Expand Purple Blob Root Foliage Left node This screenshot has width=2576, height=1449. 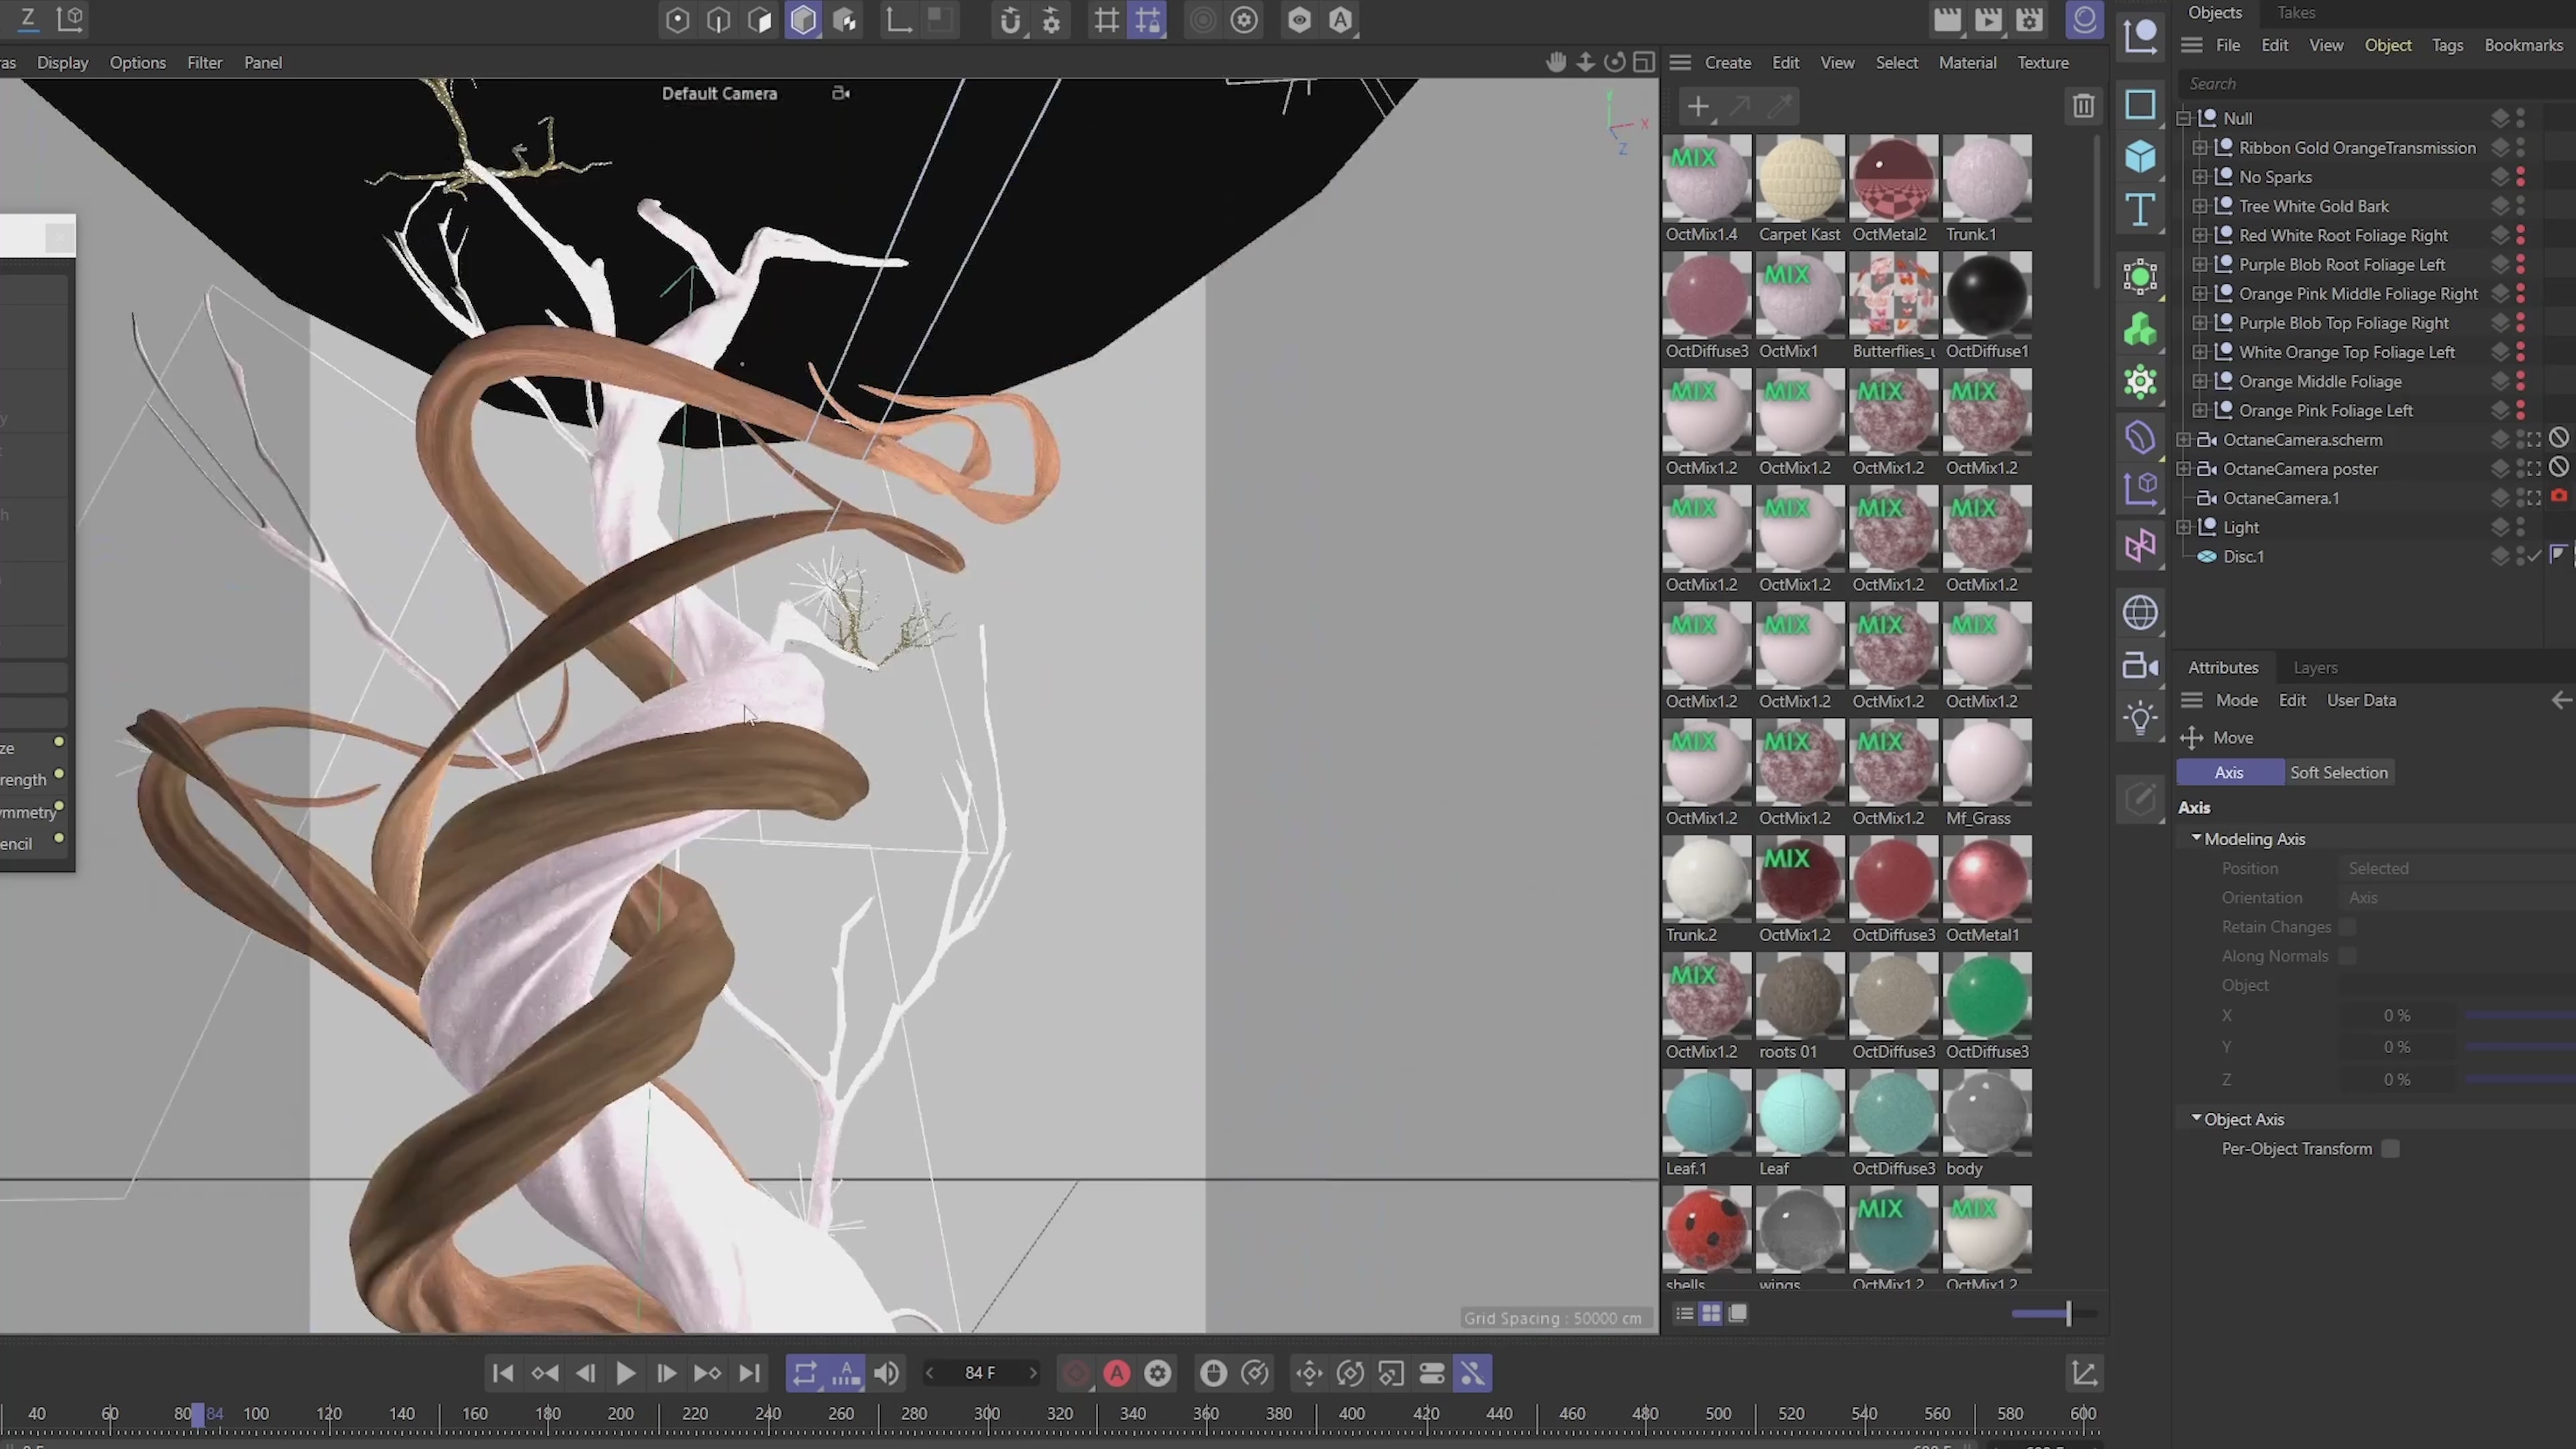point(2200,265)
